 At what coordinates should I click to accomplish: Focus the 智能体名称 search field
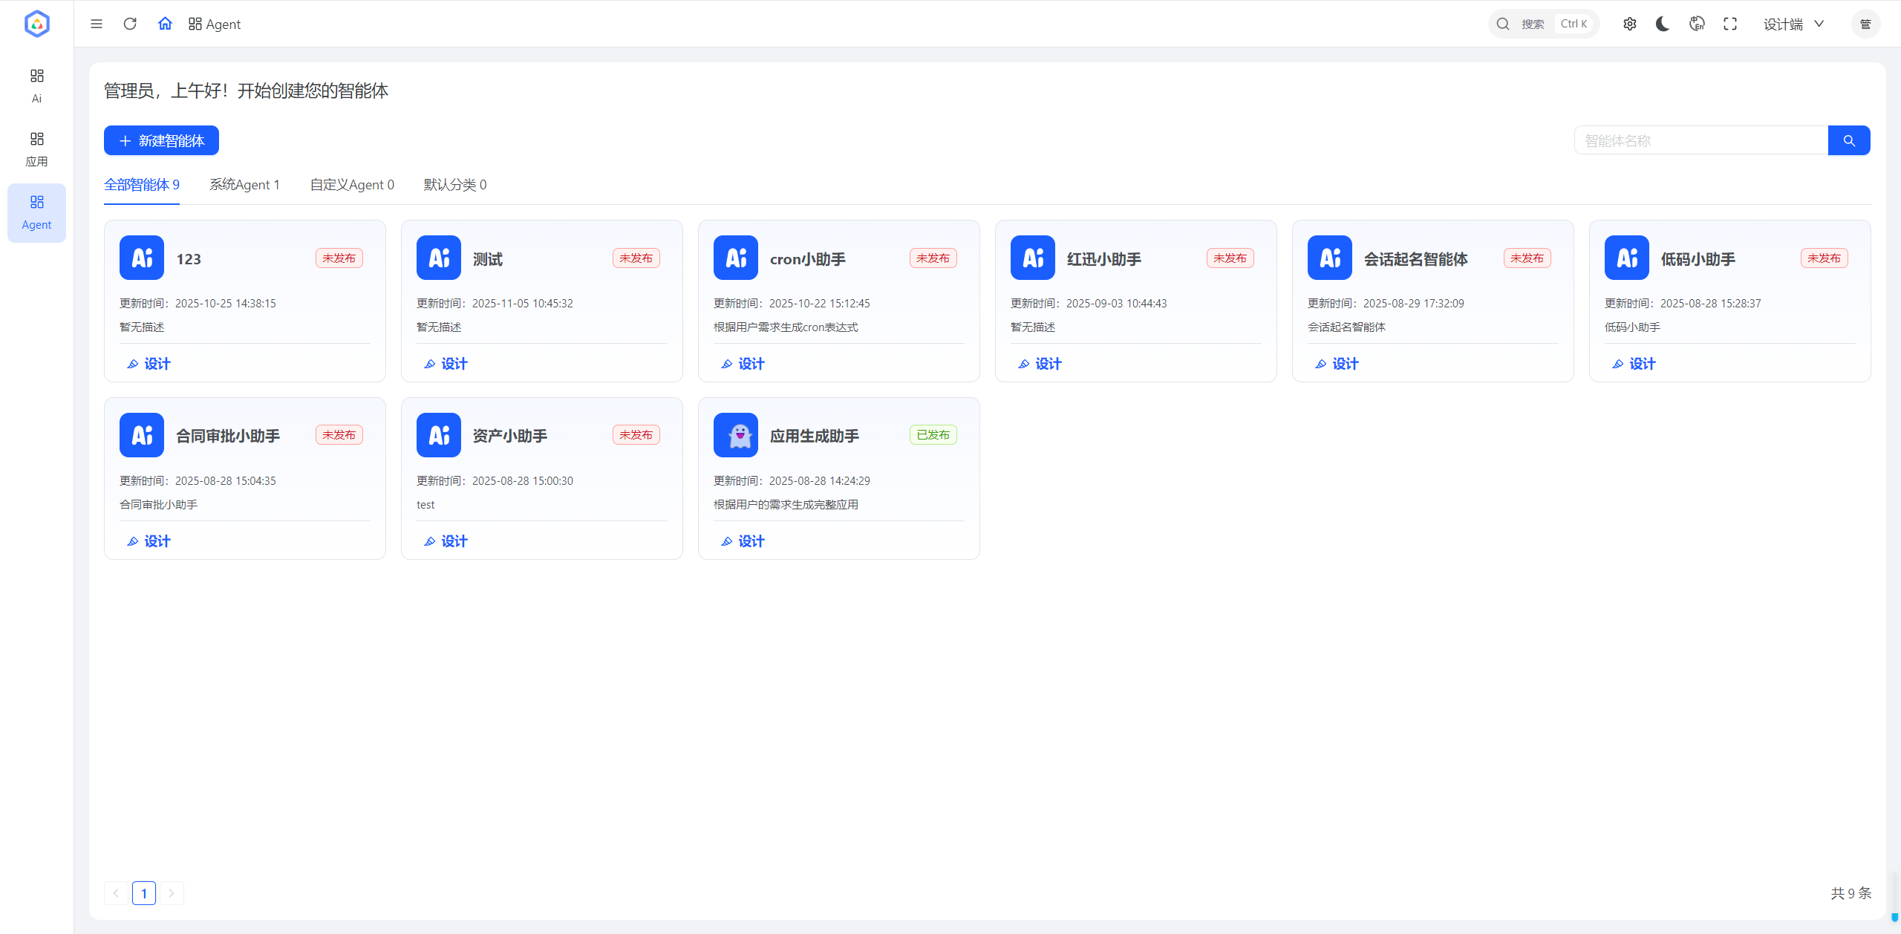click(x=1701, y=140)
